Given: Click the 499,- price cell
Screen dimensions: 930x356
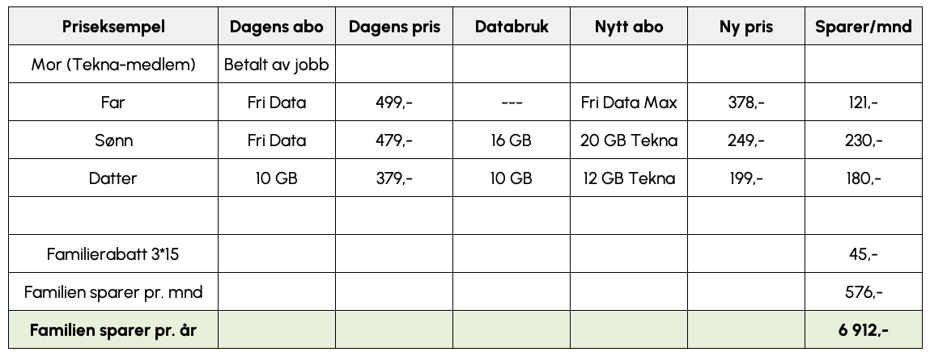Looking at the screenshot, I should (394, 103).
